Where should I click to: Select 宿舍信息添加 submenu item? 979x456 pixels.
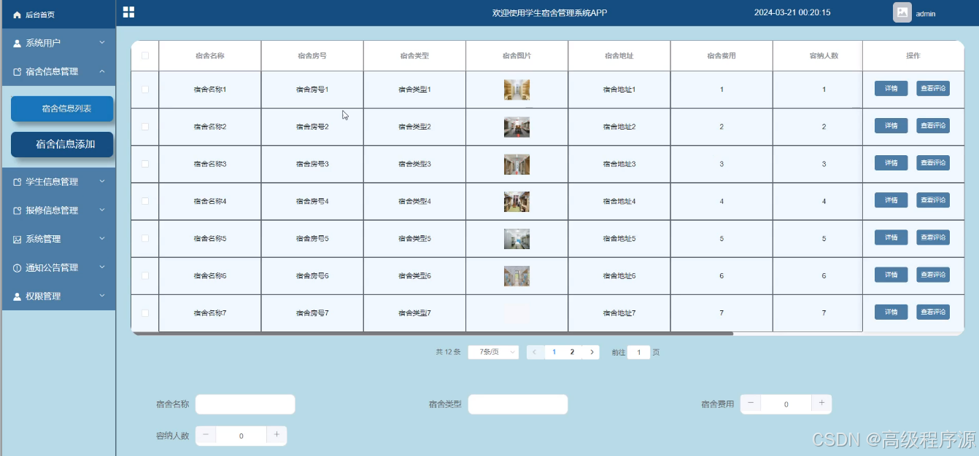point(62,144)
